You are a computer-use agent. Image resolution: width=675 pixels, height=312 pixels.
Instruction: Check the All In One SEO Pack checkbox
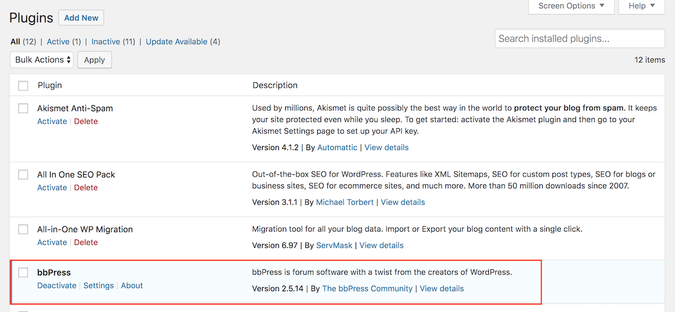(23, 174)
